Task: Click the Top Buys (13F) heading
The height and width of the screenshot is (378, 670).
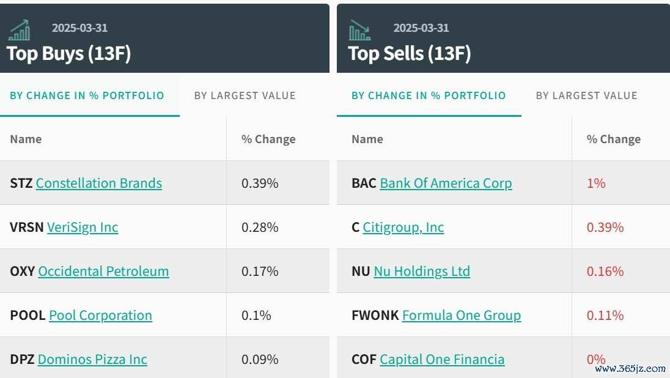Action: 69,53
